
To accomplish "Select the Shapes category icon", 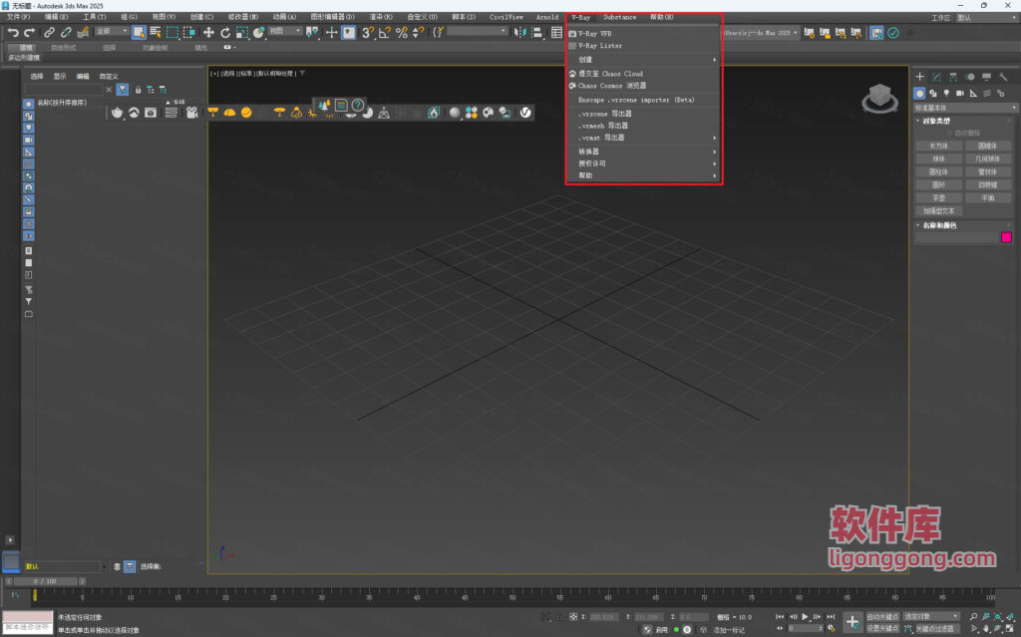I will point(933,93).
